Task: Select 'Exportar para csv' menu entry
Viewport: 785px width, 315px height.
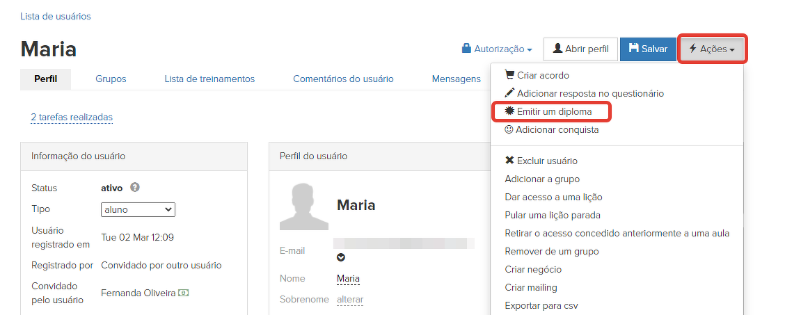Action: 541,305
